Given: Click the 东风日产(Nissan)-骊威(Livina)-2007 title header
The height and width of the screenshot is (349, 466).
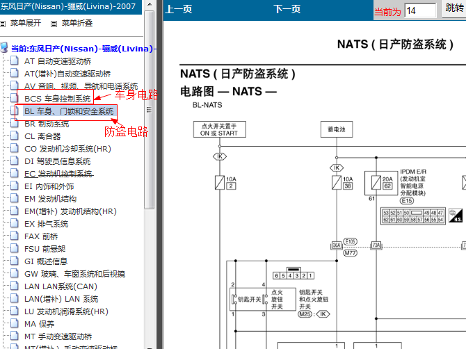Looking at the screenshot, I should tap(68, 6).
